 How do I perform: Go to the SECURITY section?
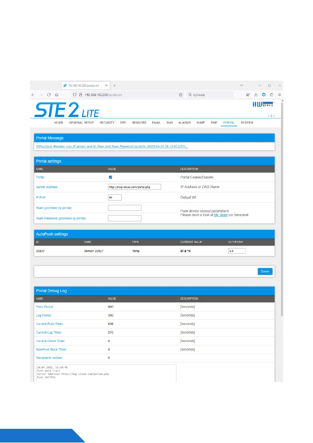pos(107,123)
